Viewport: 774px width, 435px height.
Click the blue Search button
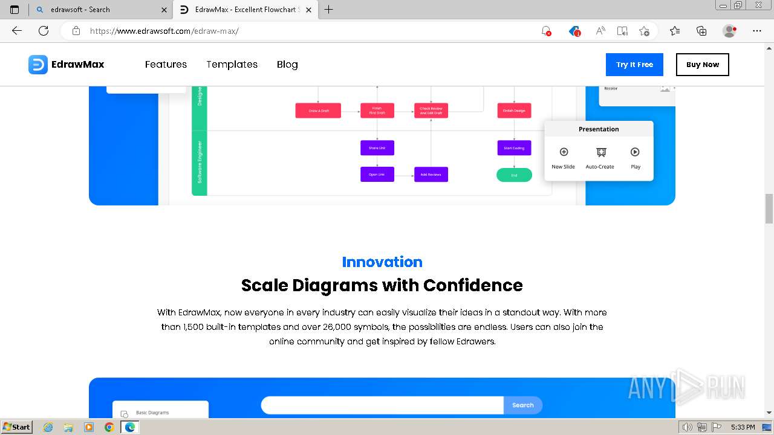pyautogui.click(x=523, y=405)
